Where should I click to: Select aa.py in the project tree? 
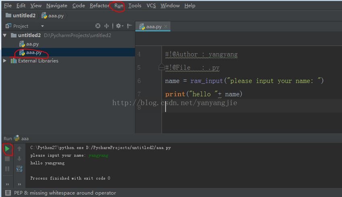[32, 44]
